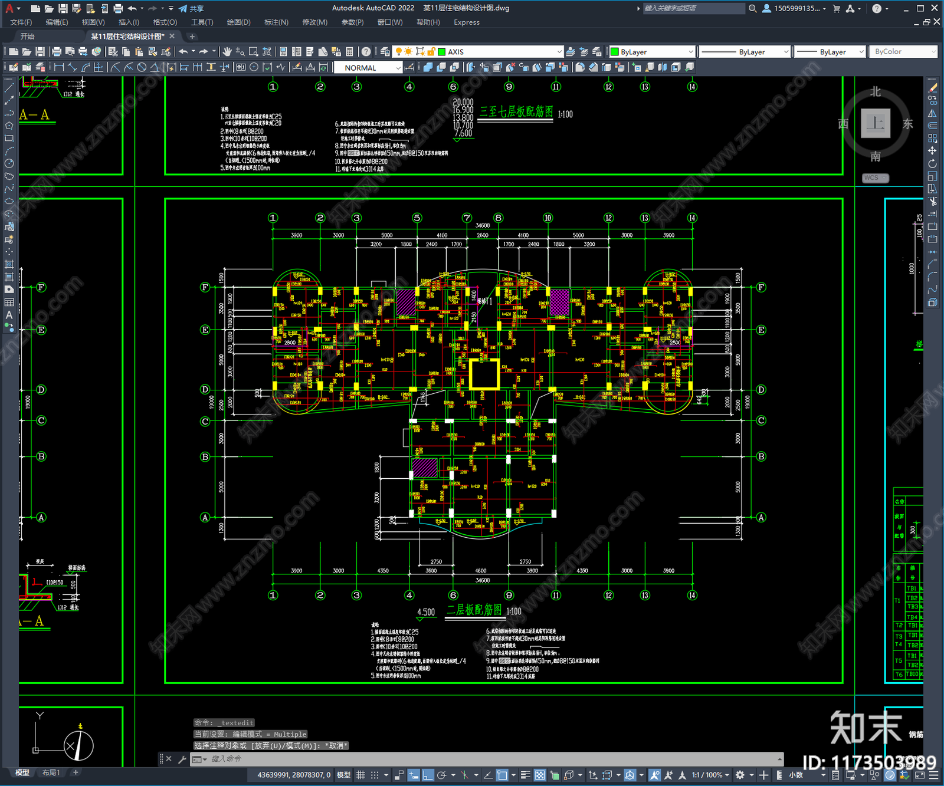
Task: Toggle polar tracking in status bar
Action: [x=441, y=775]
